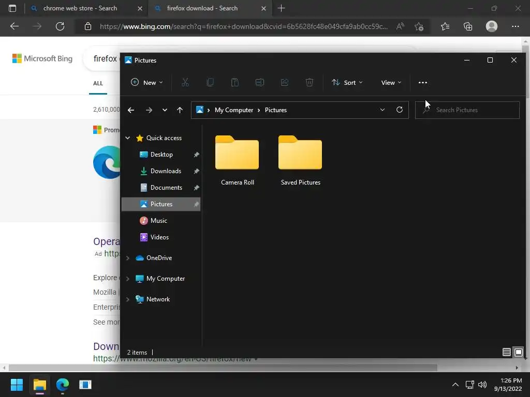Viewport: 530px width, 397px height.
Task: Click the Search Pictures field
Action: [x=467, y=110]
